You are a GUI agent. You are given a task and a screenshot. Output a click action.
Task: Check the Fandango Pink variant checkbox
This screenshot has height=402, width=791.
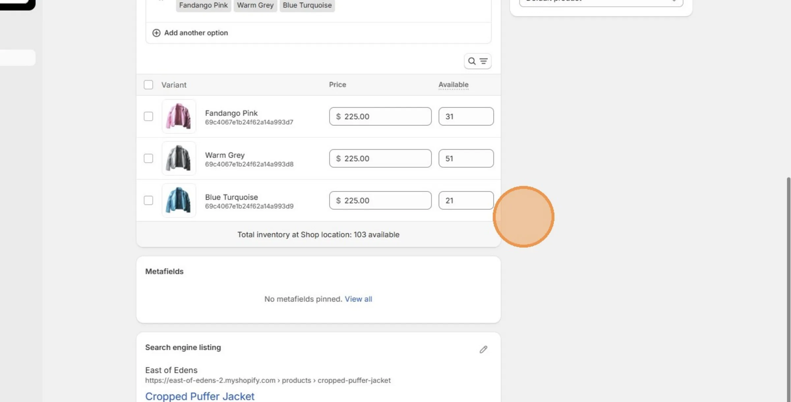click(x=148, y=117)
